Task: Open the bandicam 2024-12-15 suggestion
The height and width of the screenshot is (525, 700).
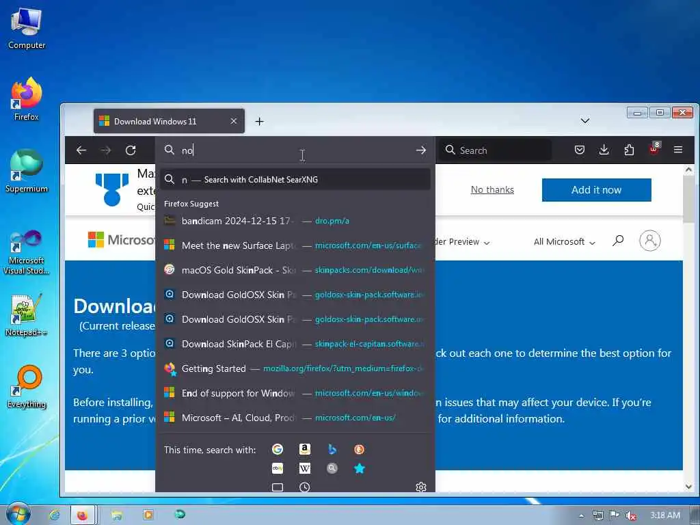Action: [x=295, y=221]
